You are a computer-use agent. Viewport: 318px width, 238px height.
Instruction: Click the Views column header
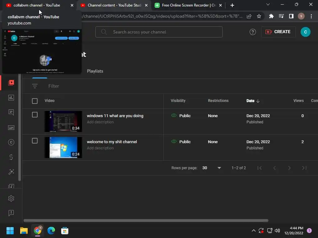[298, 101]
